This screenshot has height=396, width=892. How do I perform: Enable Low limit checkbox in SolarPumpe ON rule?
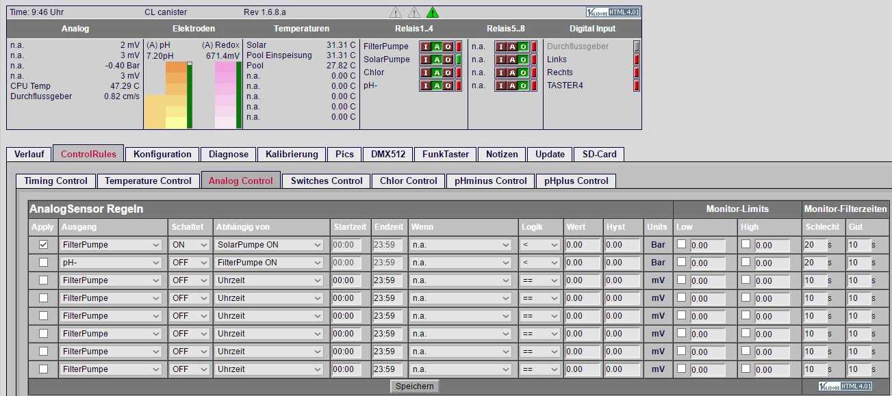click(681, 243)
